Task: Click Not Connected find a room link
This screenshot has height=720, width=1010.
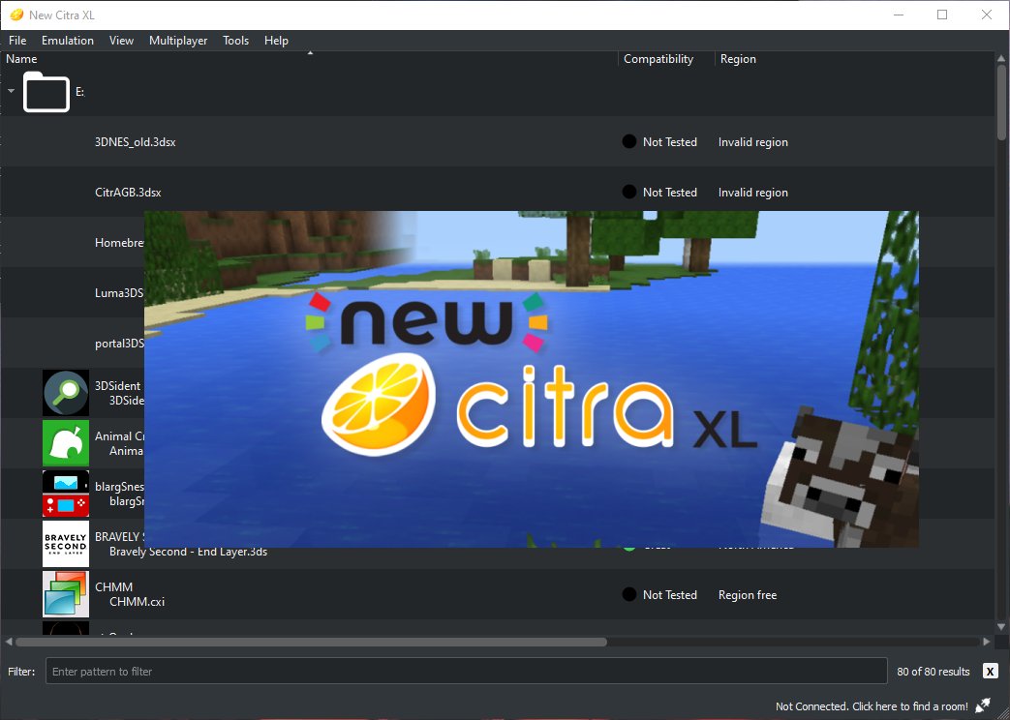Action: (x=872, y=706)
